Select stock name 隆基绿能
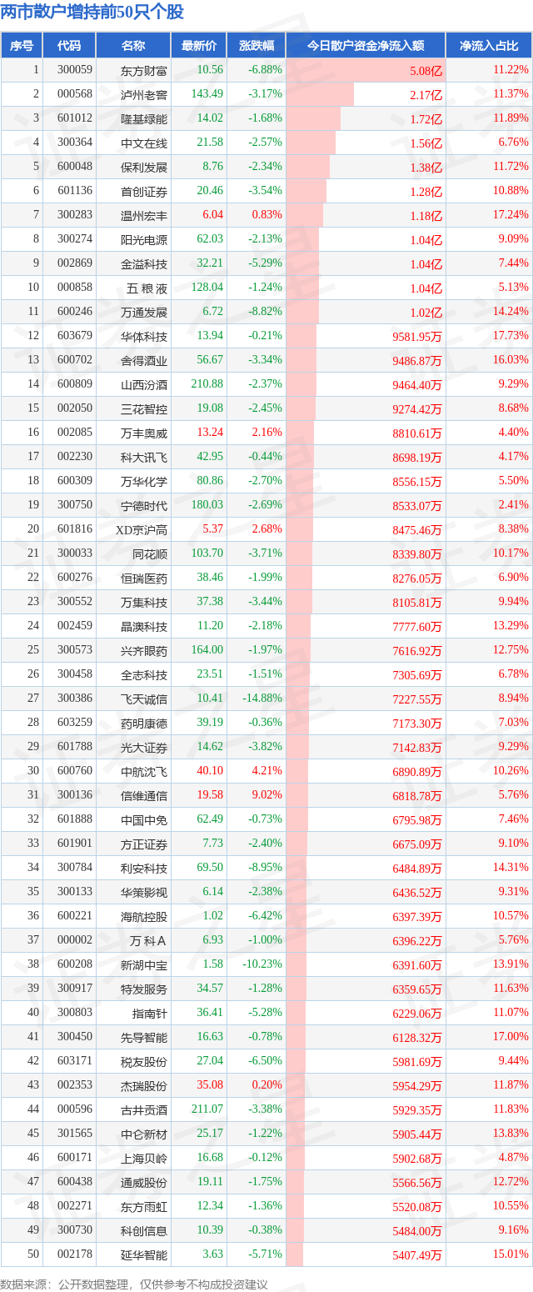 tap(144, 118)
